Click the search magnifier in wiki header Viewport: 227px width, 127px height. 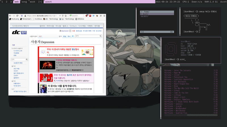100,36
